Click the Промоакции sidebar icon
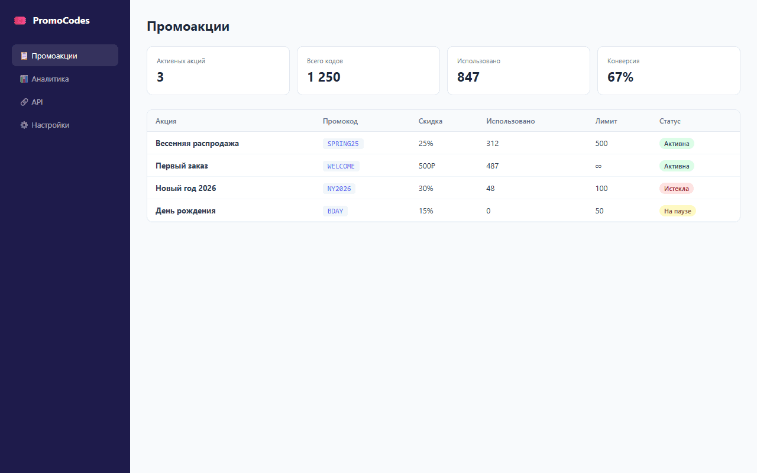The image size is (757, 473). click(24, 56)
